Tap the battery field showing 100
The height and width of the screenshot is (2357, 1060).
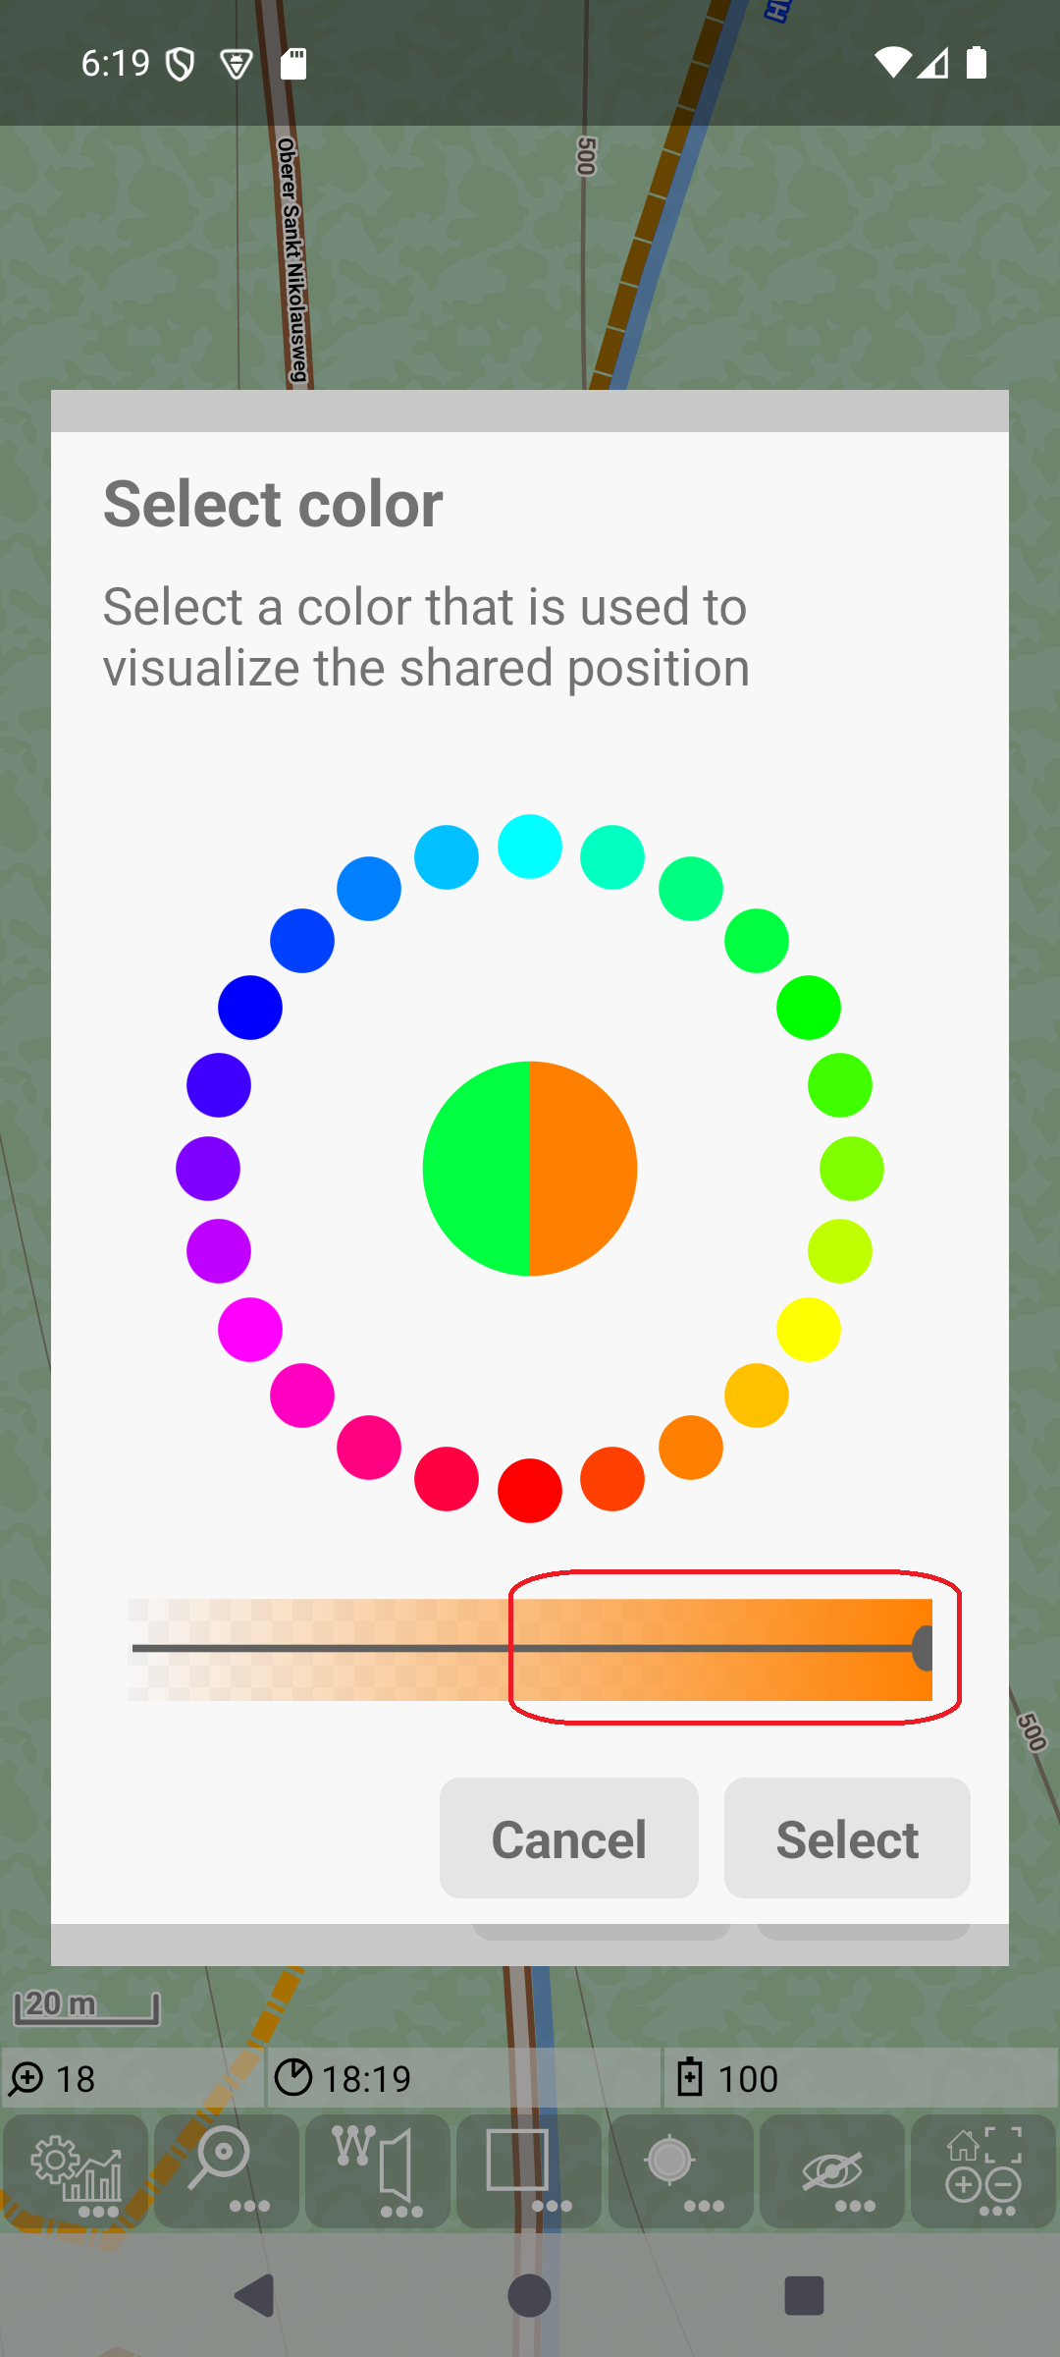point(860,2079)
